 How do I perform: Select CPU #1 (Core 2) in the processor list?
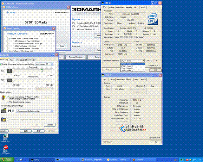pos(133,71)
